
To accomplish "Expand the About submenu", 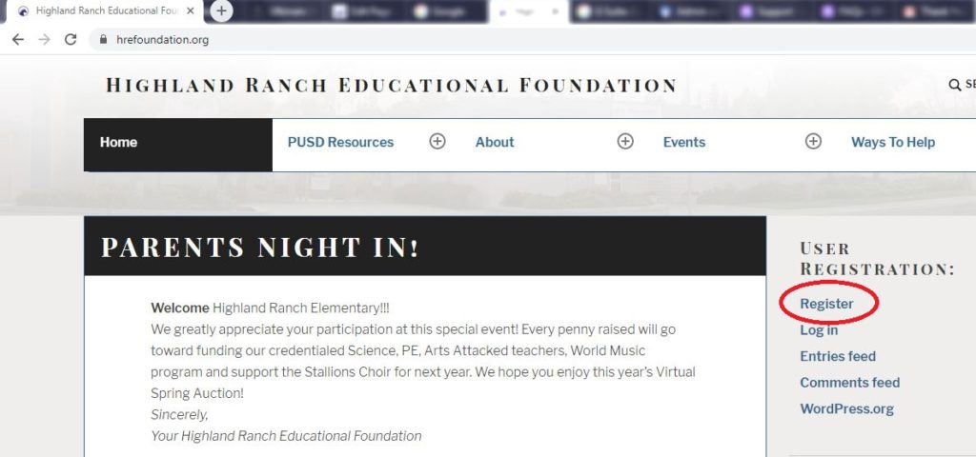I will 625,142.
